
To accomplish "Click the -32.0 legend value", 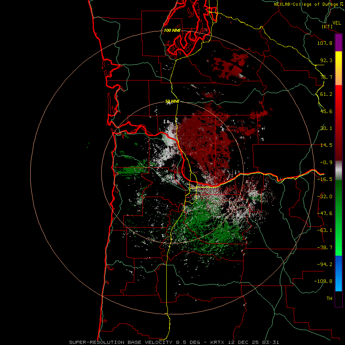I will point(325,197).
